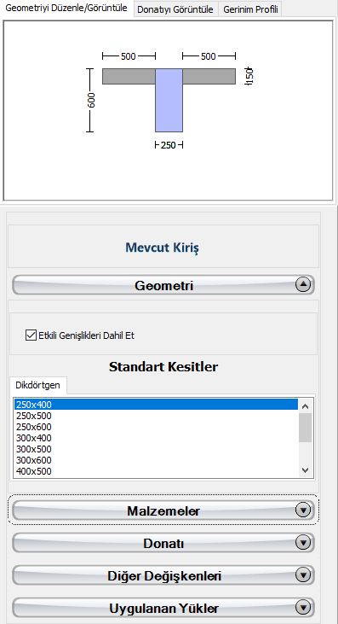Collapse the Geometri section arrow icon
Viewport: 338px width, 624px height.
[x=303, y=284]
